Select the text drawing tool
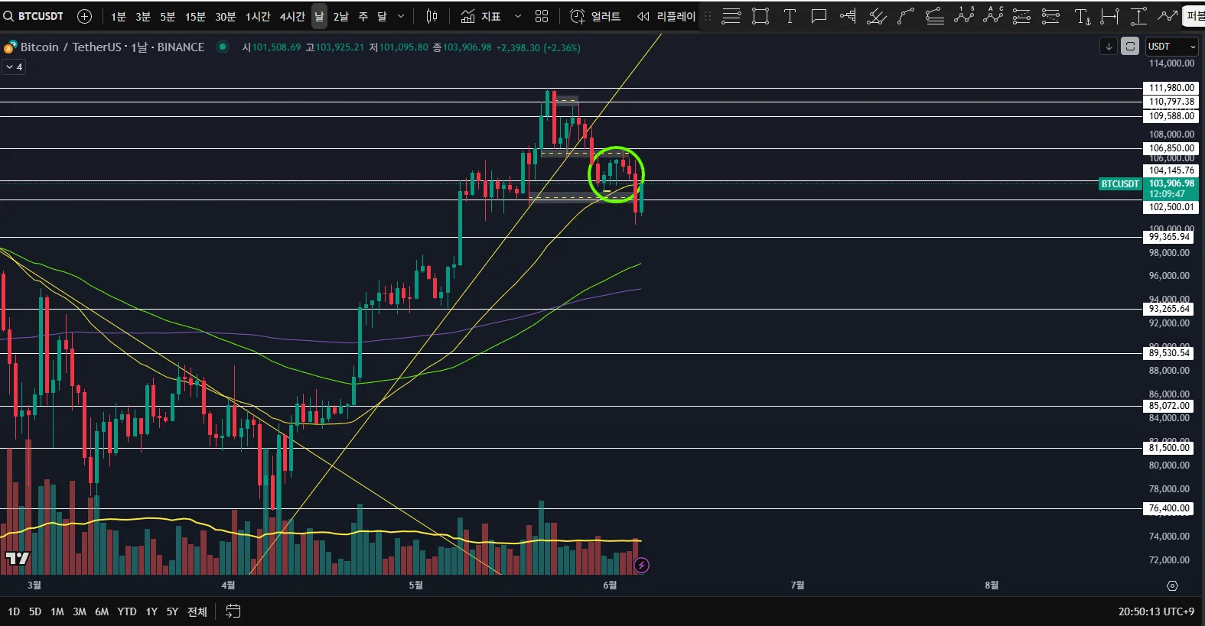The width and height of the screenshot is (1205, 626). [x=790, y=16]
